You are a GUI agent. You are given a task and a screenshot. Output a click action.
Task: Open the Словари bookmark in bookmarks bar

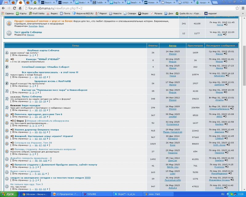pyautogui.click(x=132, y=14)
